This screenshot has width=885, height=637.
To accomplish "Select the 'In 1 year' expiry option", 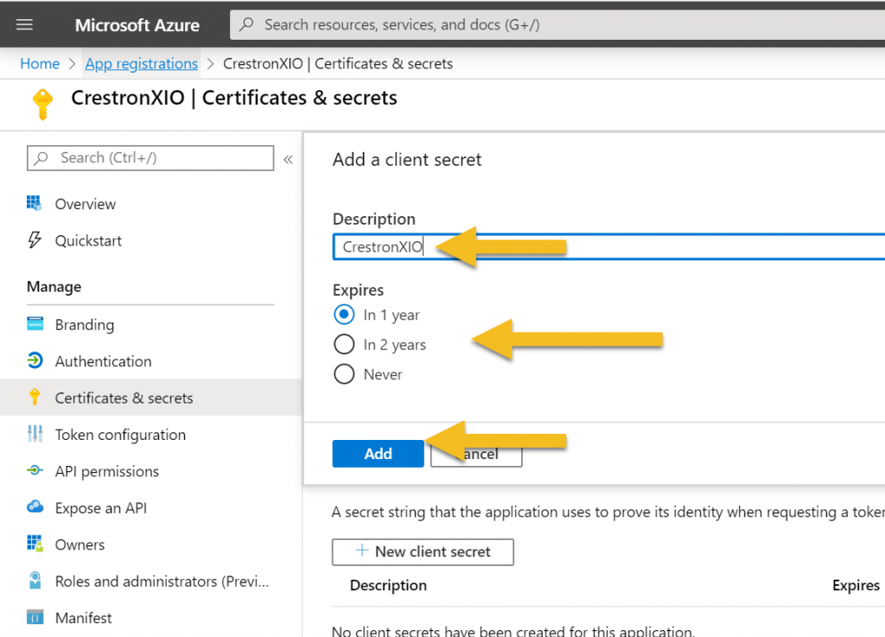I will (x=344, y=315).
